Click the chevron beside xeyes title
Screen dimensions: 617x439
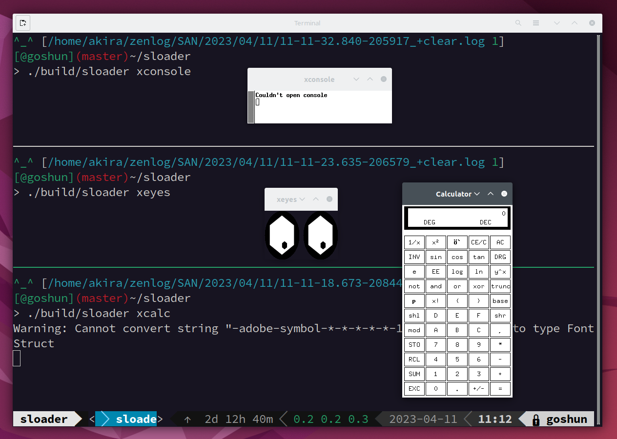point(302,199)
